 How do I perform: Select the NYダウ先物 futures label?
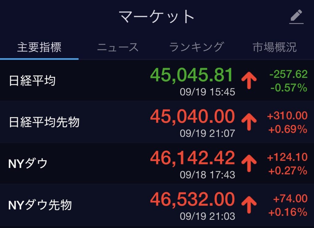click(40, 205)
